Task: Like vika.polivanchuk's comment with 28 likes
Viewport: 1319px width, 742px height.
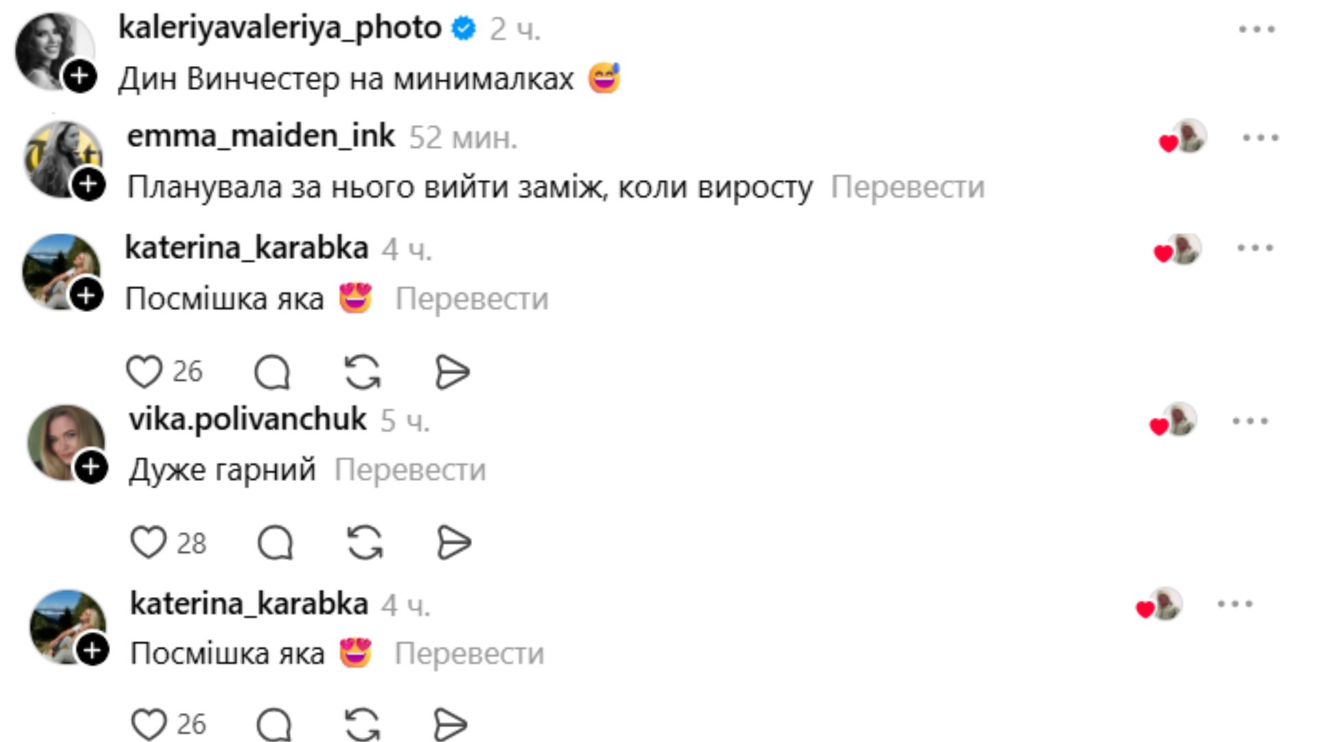Action: [x=148, y=543]
